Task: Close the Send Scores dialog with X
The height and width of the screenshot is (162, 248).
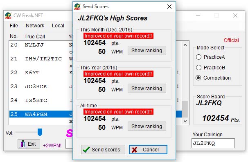Action: (x=169, y=7)
